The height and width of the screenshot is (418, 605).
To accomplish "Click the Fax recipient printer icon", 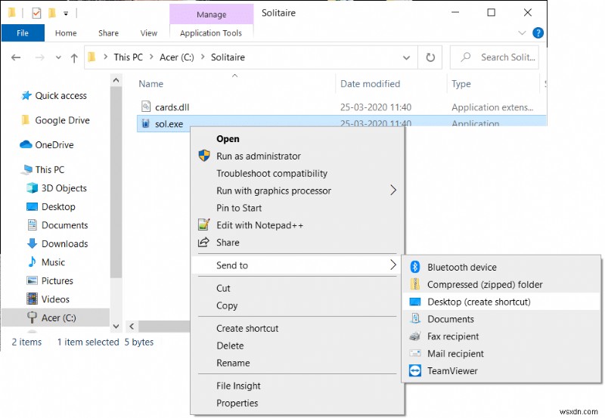I will tap(414, 336).
